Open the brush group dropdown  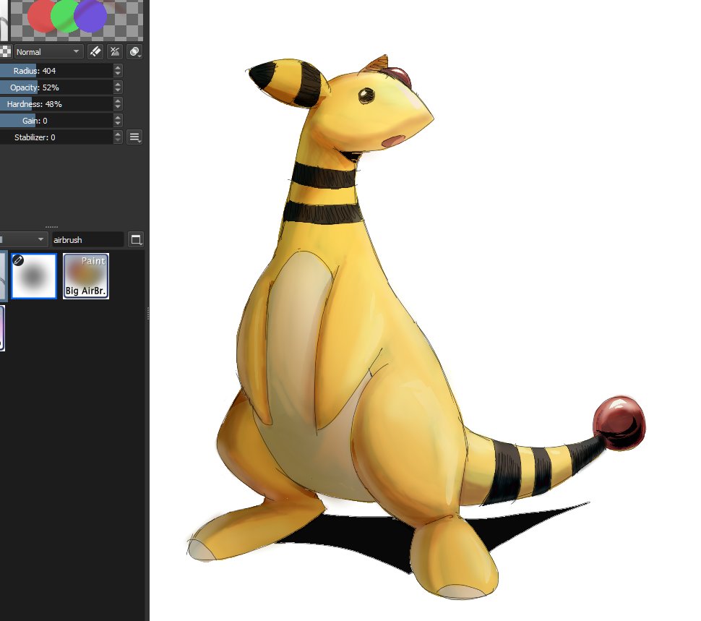click(x=24, y=239)
